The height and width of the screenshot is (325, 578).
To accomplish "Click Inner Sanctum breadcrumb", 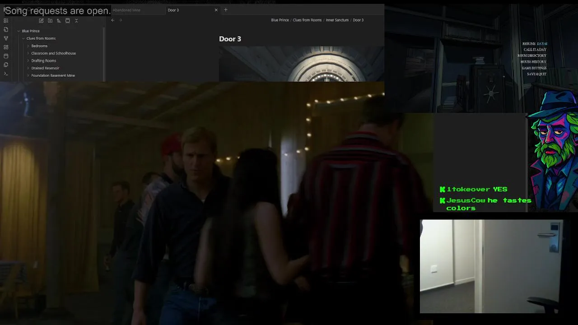I will pos(337,20).
